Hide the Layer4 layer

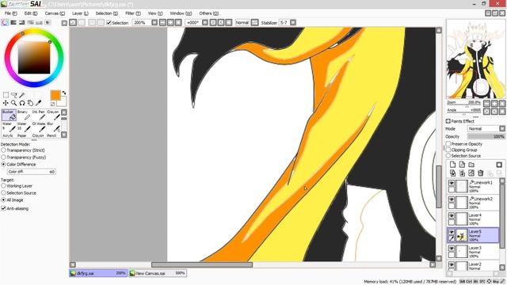point(452,215)
